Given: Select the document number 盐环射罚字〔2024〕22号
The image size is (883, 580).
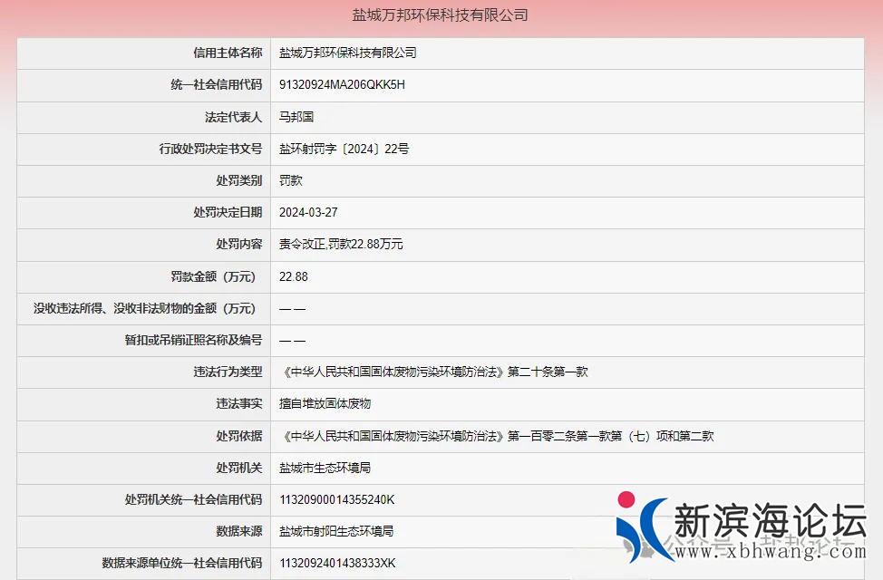Looking at the screenshot, I should click(x=344, y=149).
